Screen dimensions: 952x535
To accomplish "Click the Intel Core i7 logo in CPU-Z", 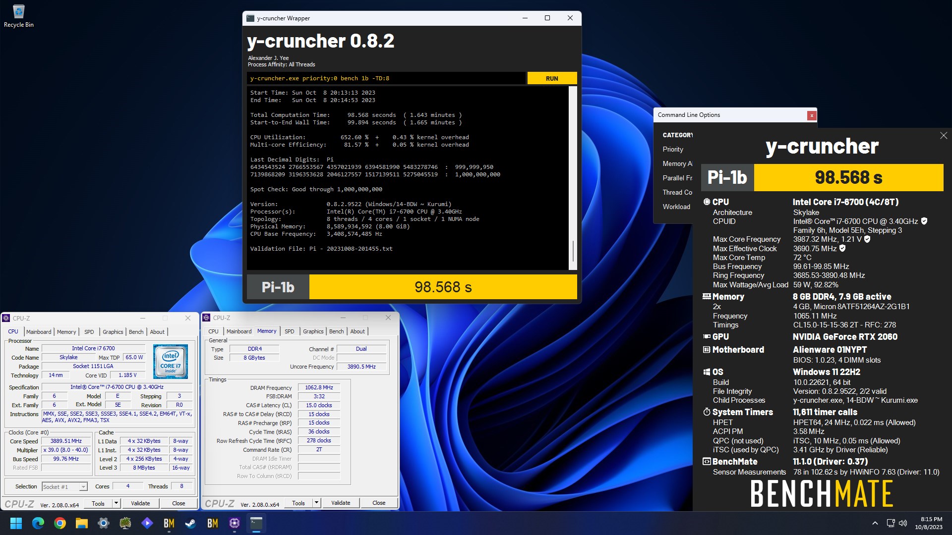I will tap(171, 362).
